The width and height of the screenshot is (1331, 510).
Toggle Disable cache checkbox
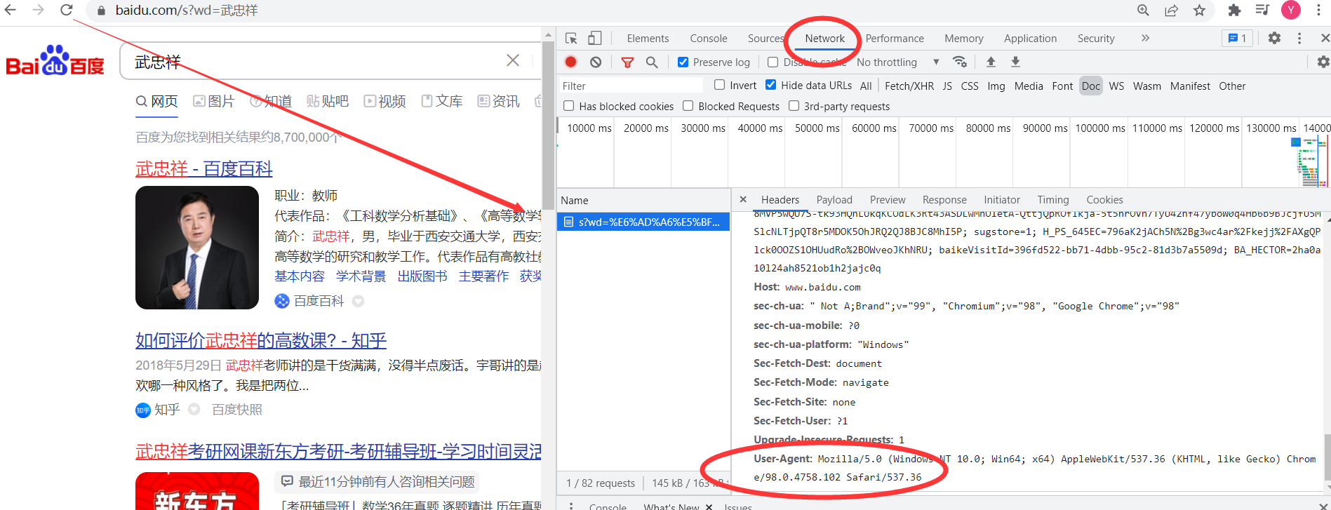(x=772, y=62)
